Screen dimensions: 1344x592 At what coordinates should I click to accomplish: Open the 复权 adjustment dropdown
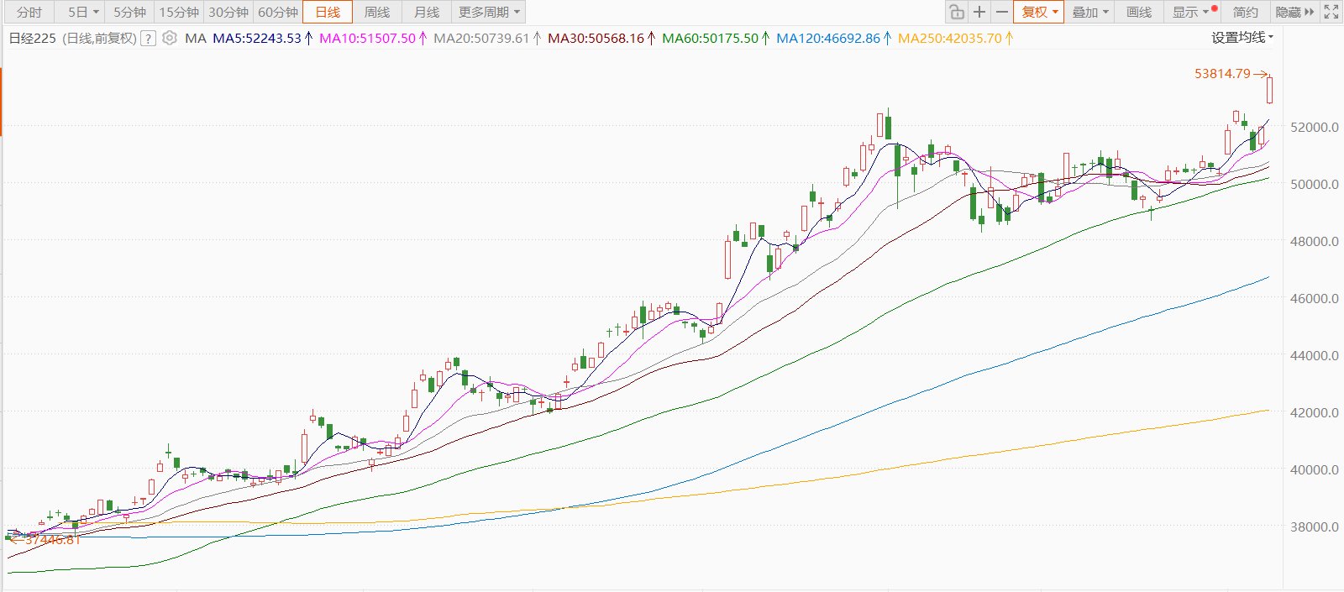(x=1039, y=12)
